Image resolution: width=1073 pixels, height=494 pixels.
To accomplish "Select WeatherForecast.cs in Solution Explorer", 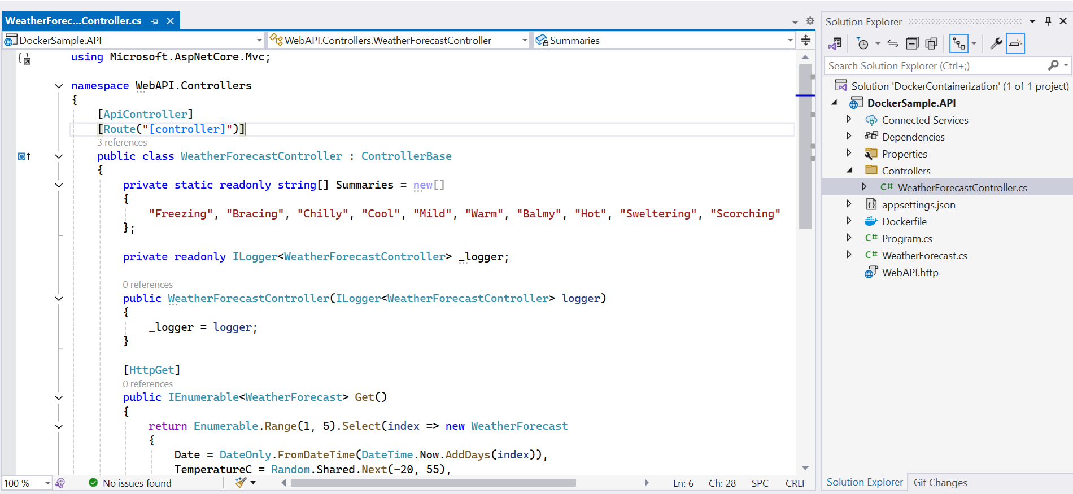I will (x=924, y=256).
